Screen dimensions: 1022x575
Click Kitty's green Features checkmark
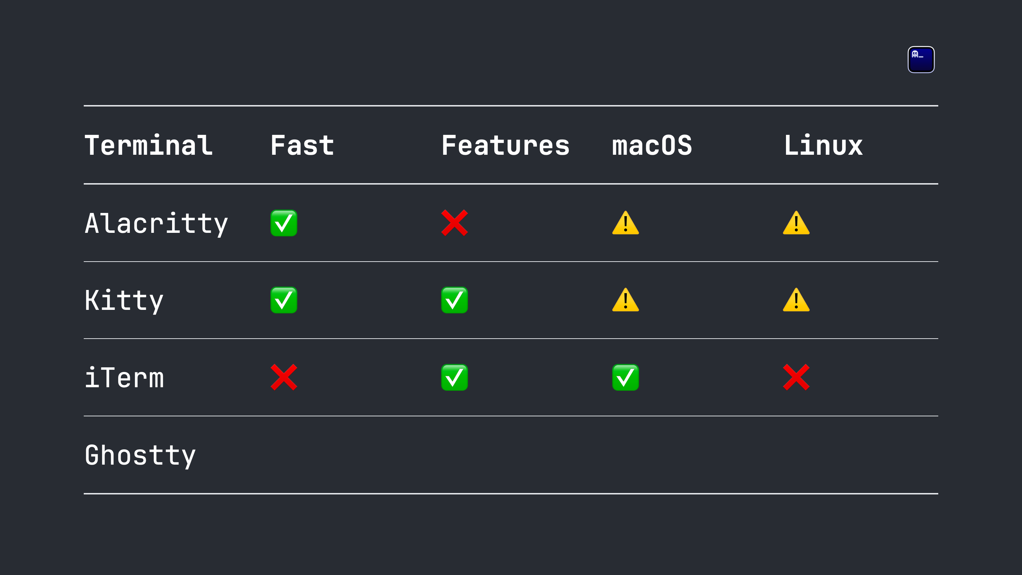tap(455, 300)
